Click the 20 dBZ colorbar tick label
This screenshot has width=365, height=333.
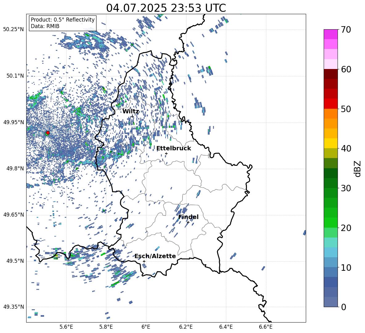pos(346,228)
